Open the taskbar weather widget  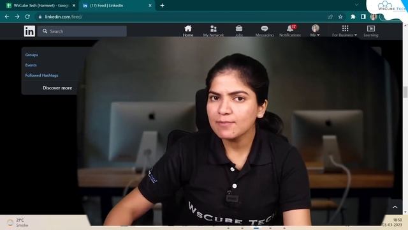pyautogui.click(x=18, y=222)
